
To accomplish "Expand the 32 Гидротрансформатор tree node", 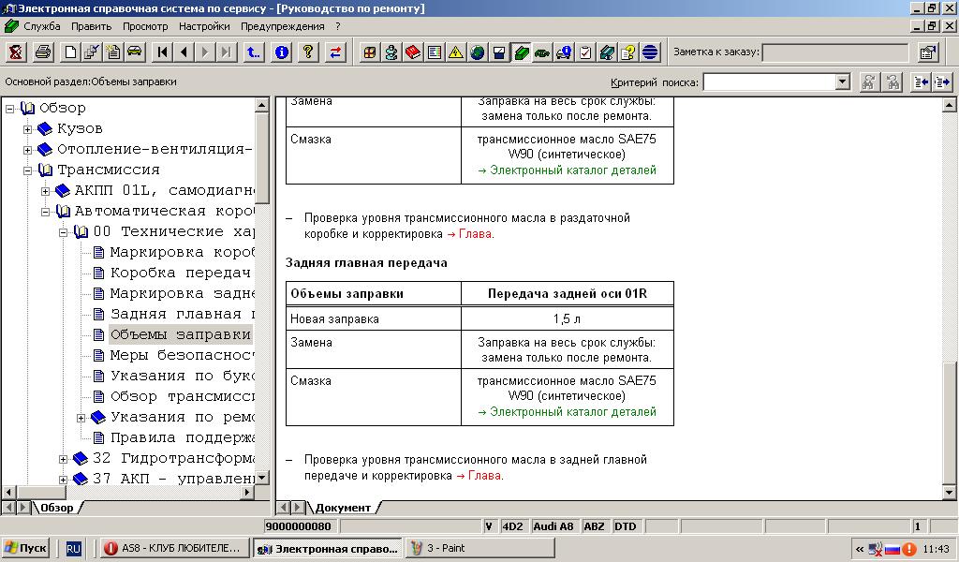I will point(64,459).
